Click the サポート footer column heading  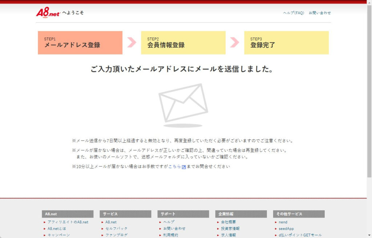coord(183,214)
